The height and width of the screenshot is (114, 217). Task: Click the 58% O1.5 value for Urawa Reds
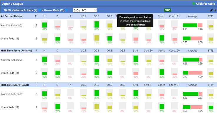click(110, 42)
